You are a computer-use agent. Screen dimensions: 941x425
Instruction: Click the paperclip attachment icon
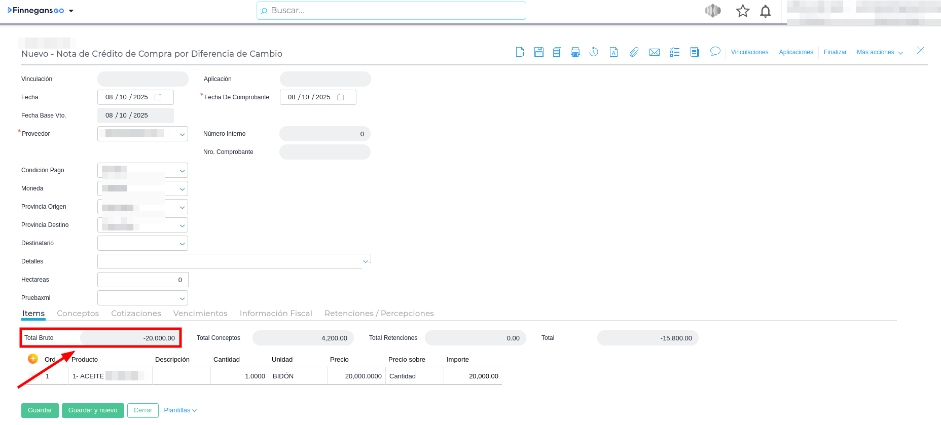click(x=634, y=52)
